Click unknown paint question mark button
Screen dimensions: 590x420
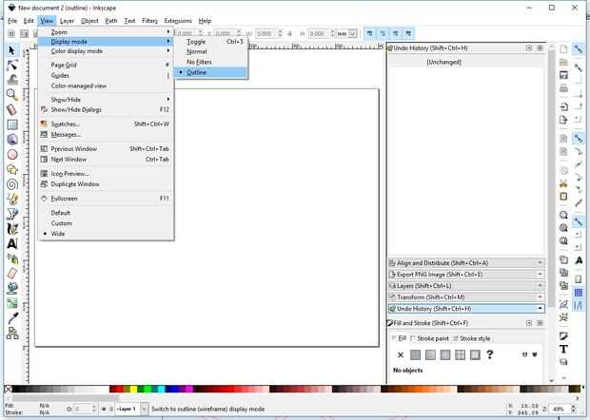coord(489,354)
